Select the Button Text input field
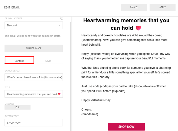 click(33, 123)
